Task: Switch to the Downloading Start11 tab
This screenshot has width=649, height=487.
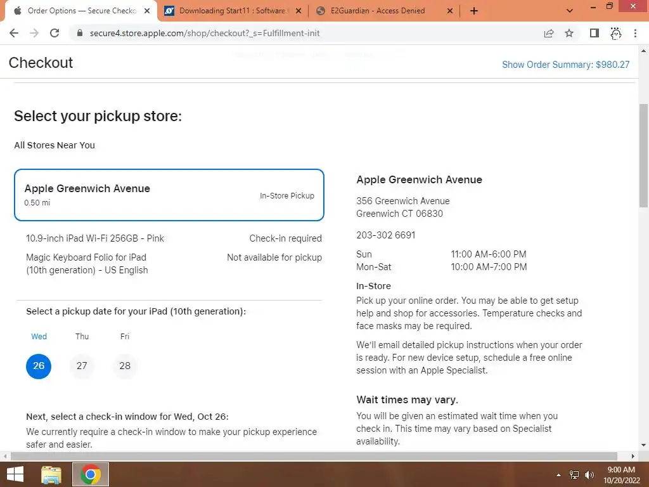Action: point(233,11)
